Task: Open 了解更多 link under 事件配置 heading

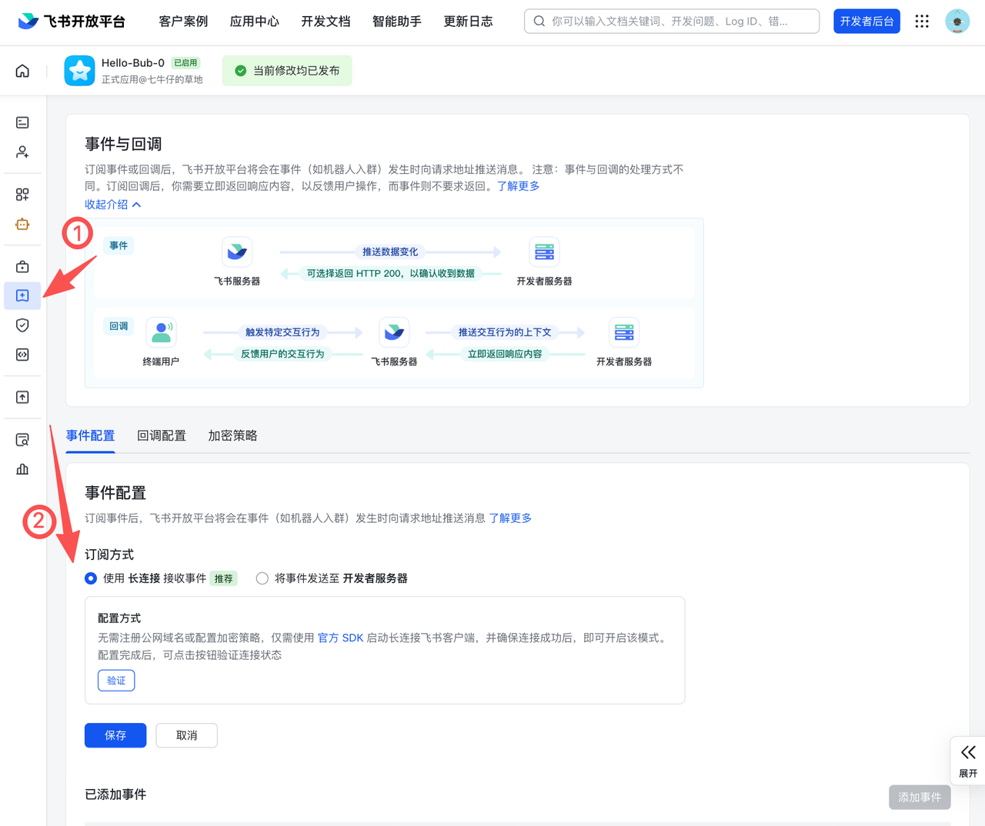Action: coord(510,518)
